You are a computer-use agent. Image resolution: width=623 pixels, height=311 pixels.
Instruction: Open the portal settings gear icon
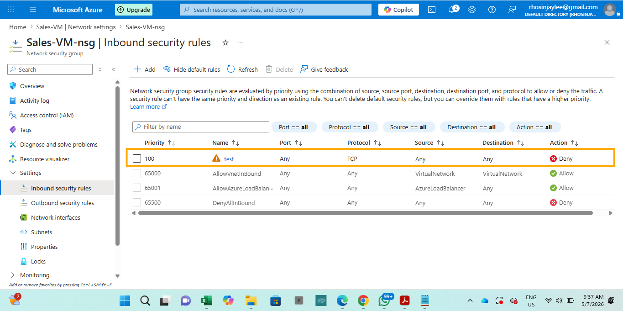click(x=472, y=10)
